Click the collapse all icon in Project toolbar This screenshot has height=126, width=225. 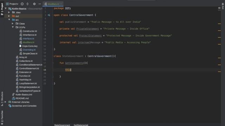tap(27, 4)
